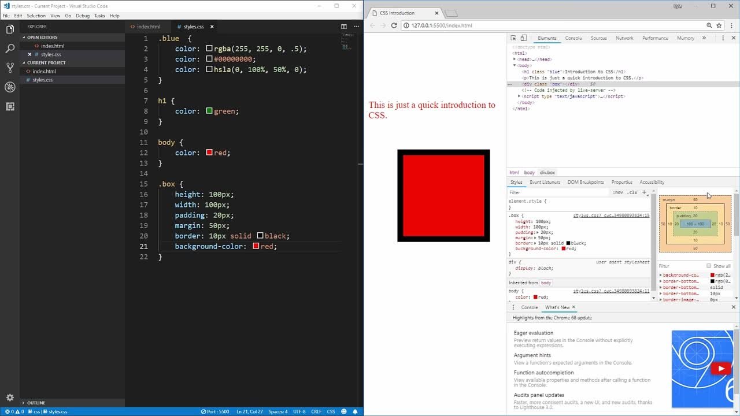Switch to the DevTools Console tab
740x416 pixels.
tap(573, 38)
